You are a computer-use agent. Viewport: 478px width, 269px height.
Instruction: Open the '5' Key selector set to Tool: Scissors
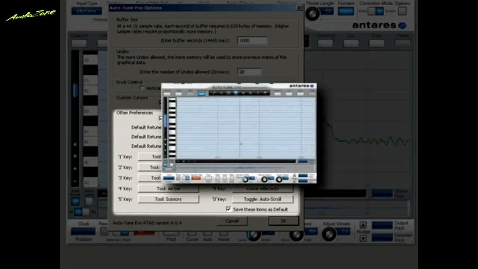168,199
